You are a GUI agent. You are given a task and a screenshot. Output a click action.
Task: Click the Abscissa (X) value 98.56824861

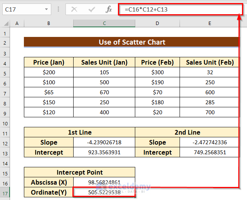104,182
